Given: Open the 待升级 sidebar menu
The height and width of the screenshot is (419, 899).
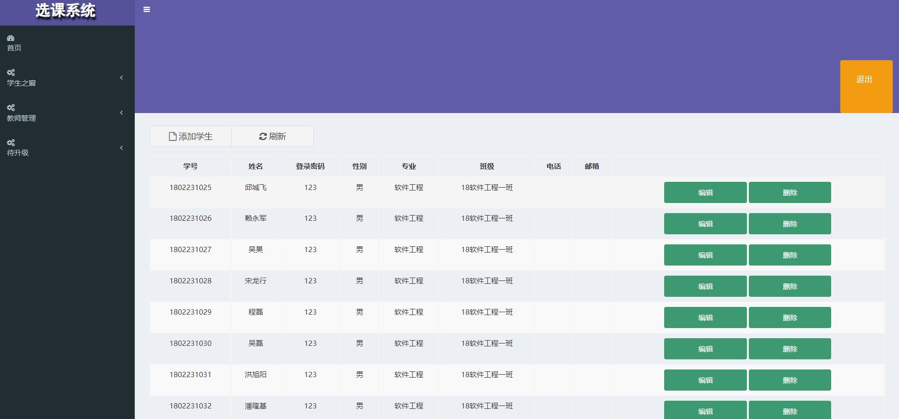Looking at the screenshot, I should pyautogui.click(x=67, y=148).
